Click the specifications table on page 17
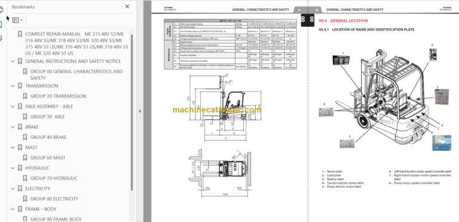 [230, 44]
